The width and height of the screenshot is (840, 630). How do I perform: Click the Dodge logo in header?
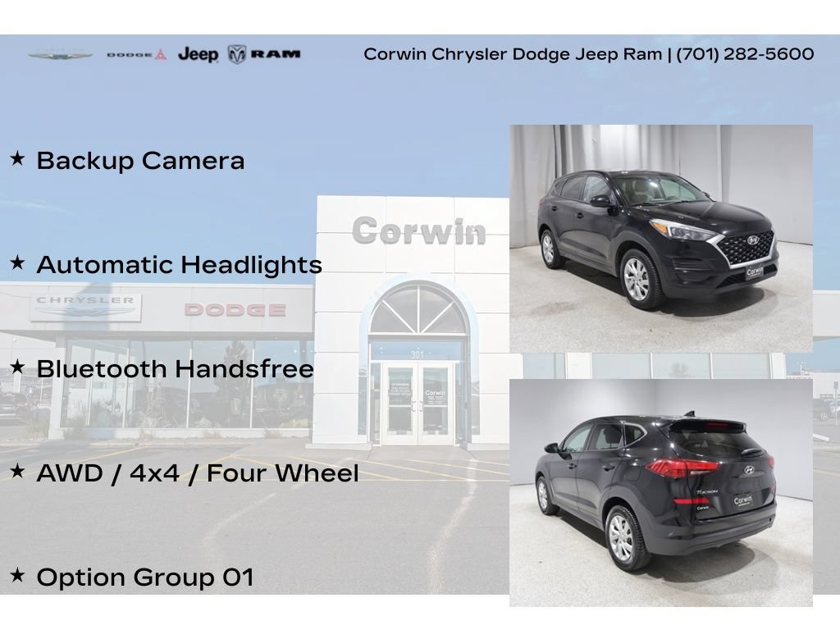[x=137, y=55]
